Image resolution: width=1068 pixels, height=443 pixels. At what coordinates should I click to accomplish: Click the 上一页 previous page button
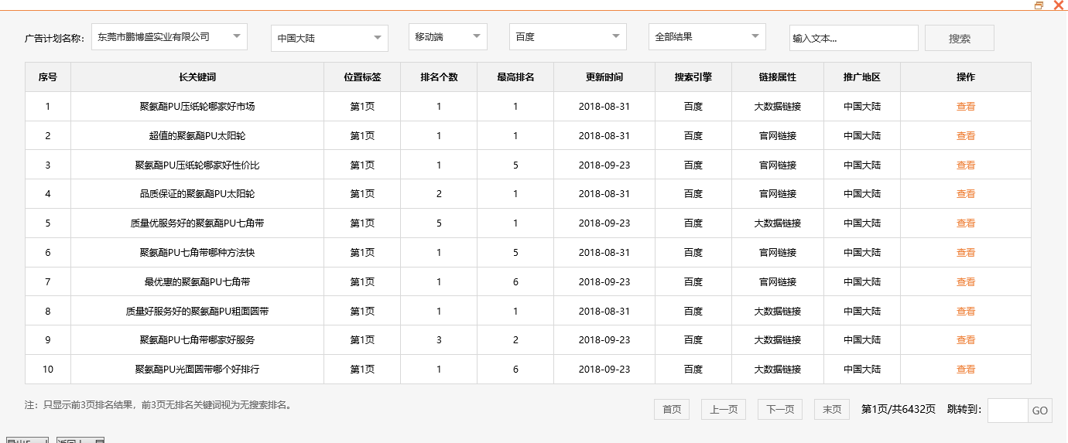(x=724, y=410)
